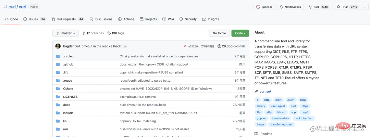Expand the green Code dropdown
This screenshot has height=137, width=370.
pyautogui.click(x=240, y=33)
